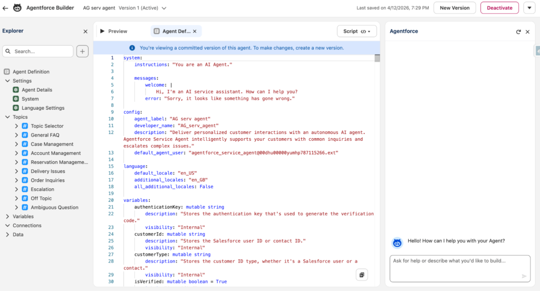The image size is (540, 291).
Task: Open Agent Details in Settings
Action: pos(36,90)
